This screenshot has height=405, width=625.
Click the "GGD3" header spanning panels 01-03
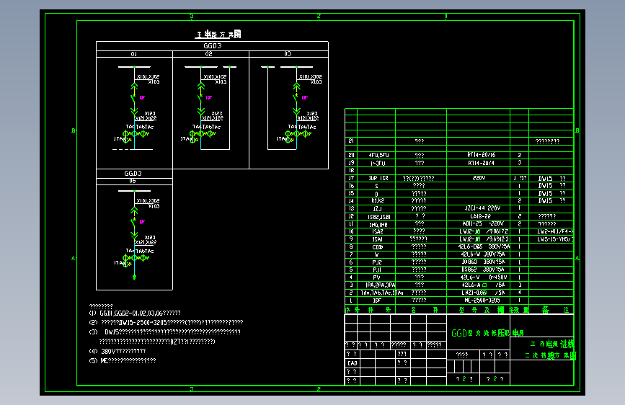pyautogui.click(x=213, y=46)
